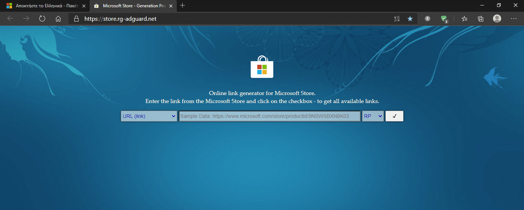Click the favorites star icon
Screen dimensions: 524x210
click(x=410, y=19)
